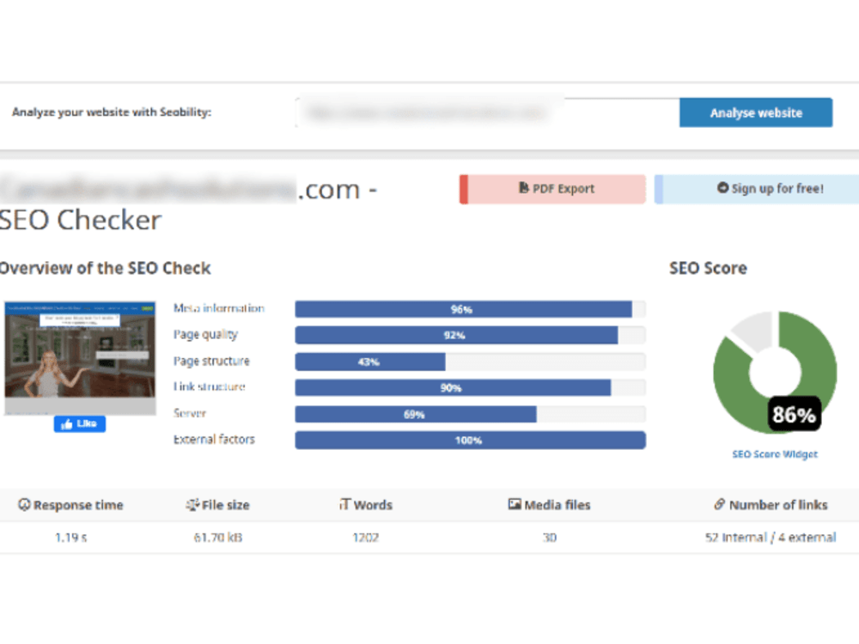Click the 1.19 s response time value
The width and height of the screenshot is (859, 644).
click(x=71, y=538)
